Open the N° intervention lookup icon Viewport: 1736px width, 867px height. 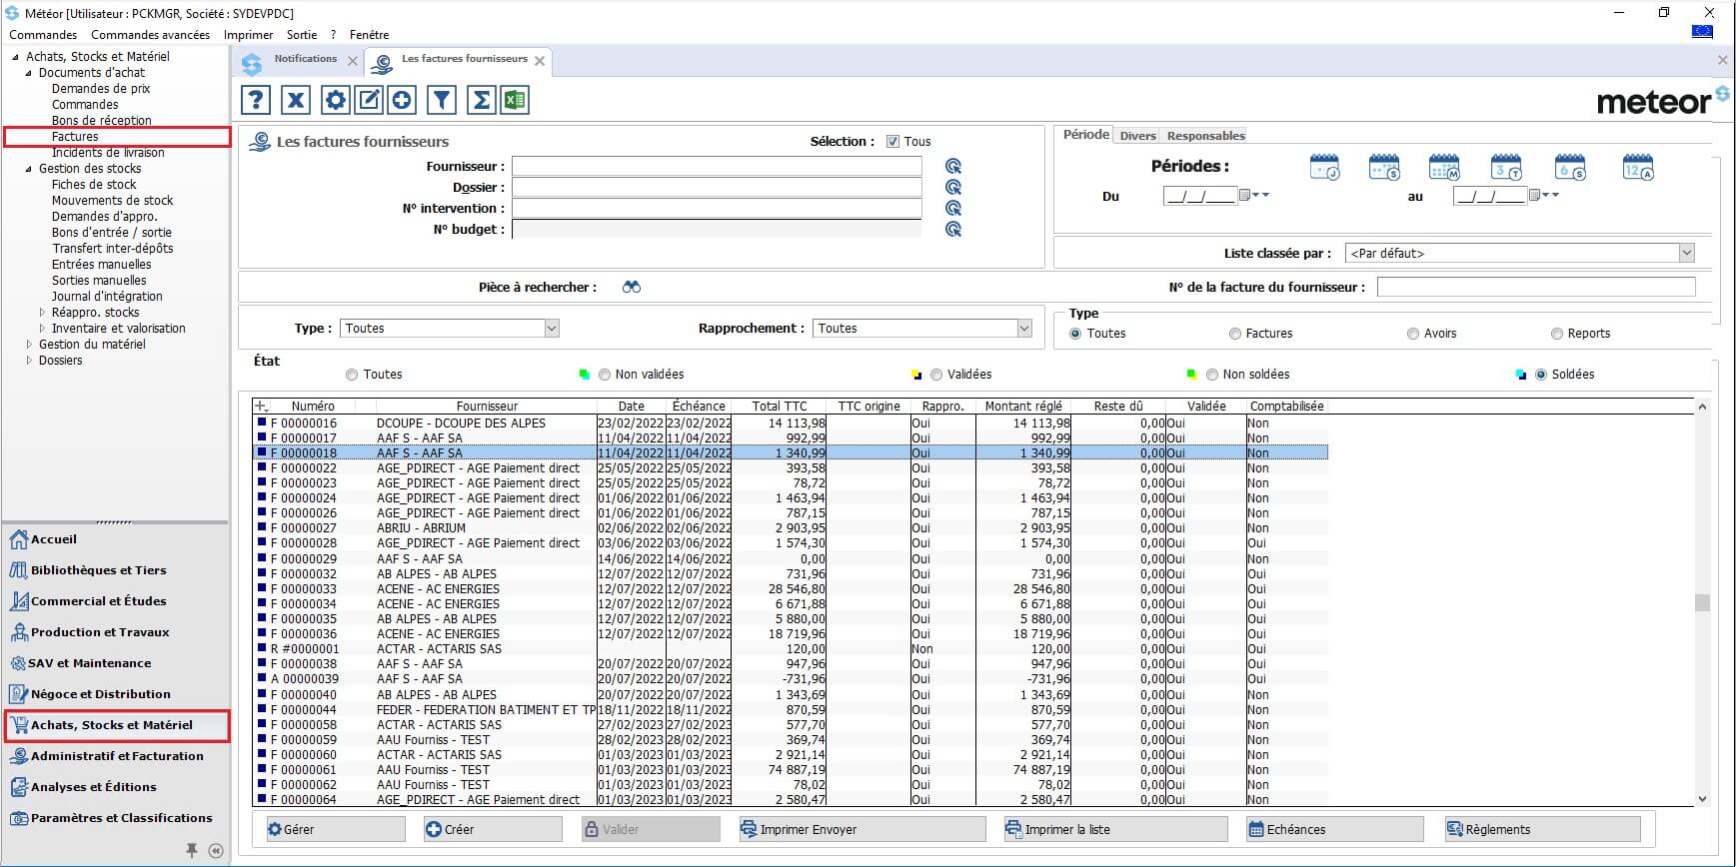(x=953, y=209)
